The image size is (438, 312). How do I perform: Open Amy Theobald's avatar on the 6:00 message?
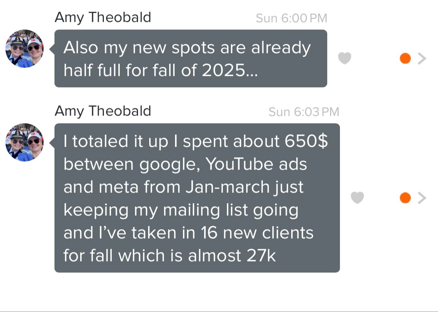(x=24, y=48)
